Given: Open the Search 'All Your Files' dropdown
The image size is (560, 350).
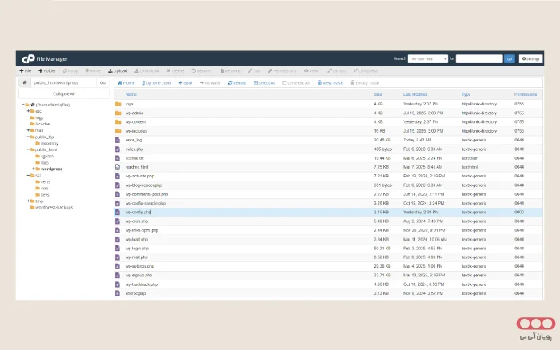Looking at the screenshot, I should [x=428, y=58].
